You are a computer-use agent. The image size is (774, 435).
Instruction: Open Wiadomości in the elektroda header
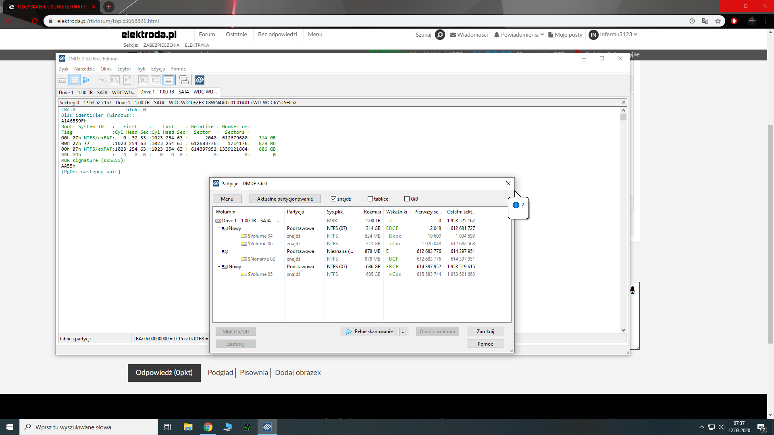[x=469, y=35]
